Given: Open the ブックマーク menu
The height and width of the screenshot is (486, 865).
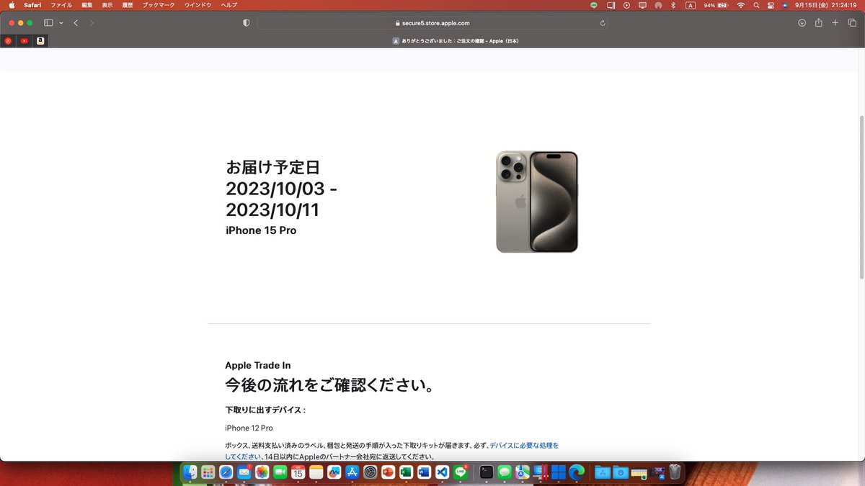Looking at the screenshot, I should tap(159, 5).
